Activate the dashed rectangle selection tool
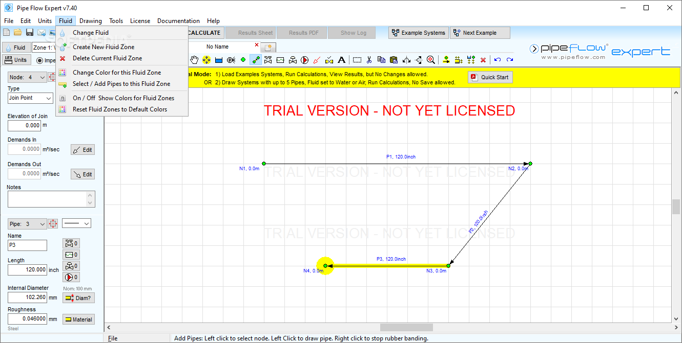The width and height of the screenshot is (682, 343). pos(357,60)
